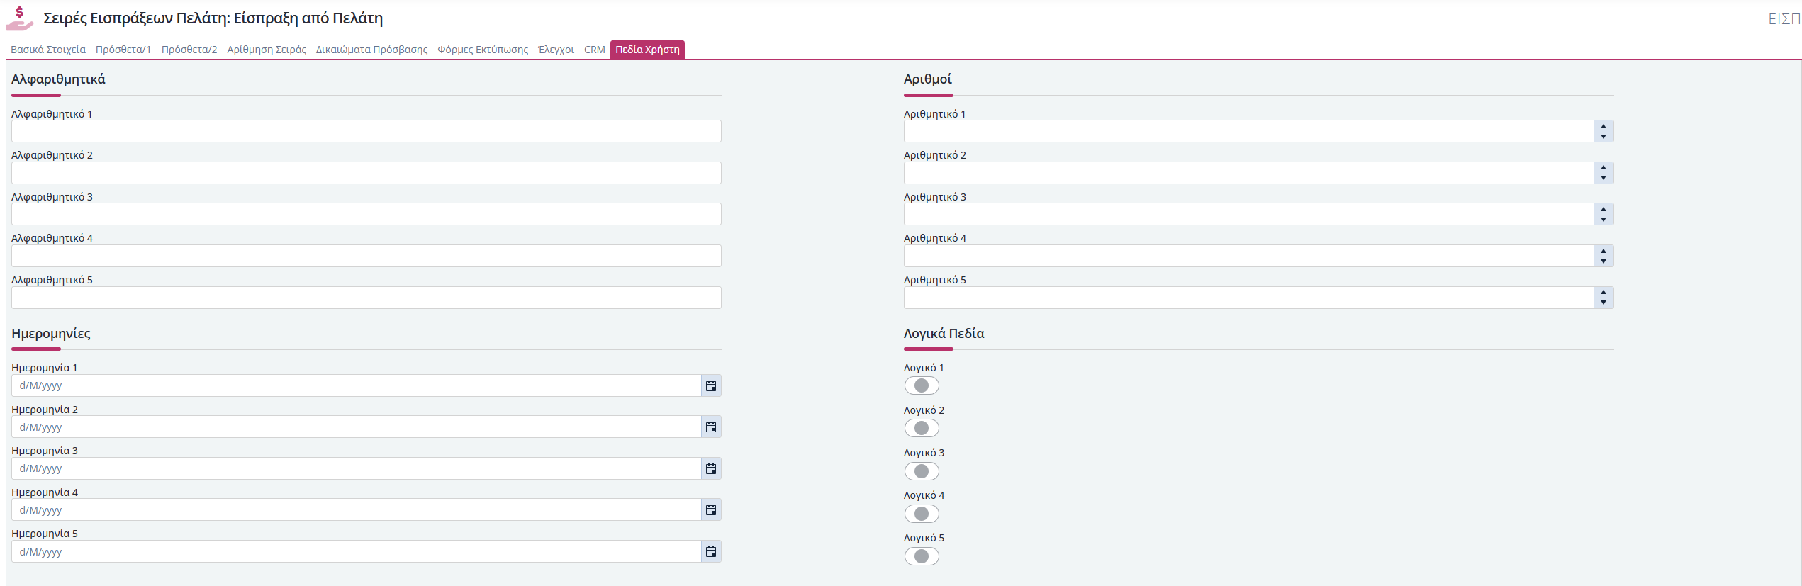Focus the Αλφαριθμητικό 5 text field
This screenshot has width=1802, height=586.
366,297
